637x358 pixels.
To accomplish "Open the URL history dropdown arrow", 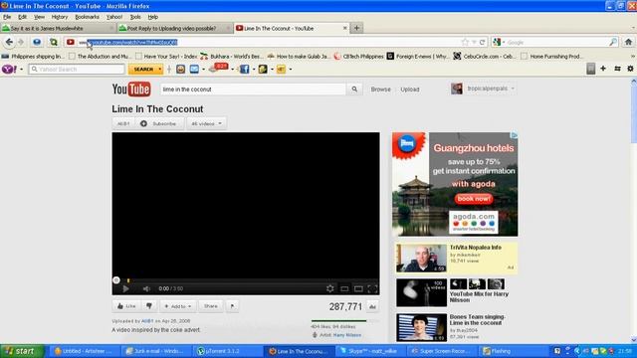I will (474, 42).
